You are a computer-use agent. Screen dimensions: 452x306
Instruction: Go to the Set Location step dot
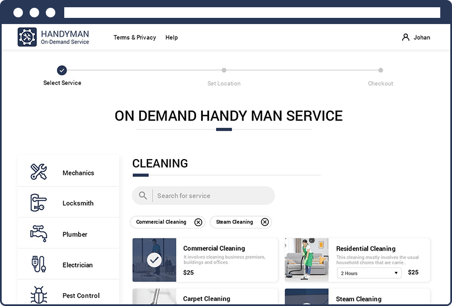coord(224,70)
